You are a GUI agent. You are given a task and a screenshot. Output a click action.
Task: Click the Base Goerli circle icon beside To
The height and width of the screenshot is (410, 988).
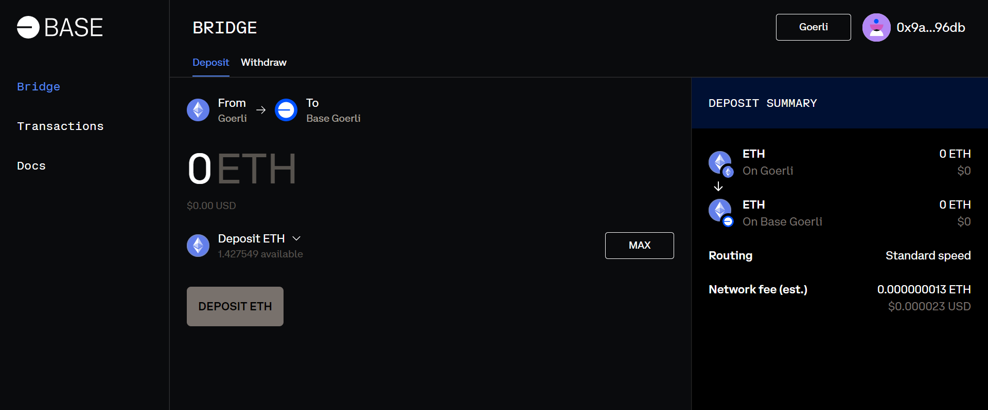(286, 110)
